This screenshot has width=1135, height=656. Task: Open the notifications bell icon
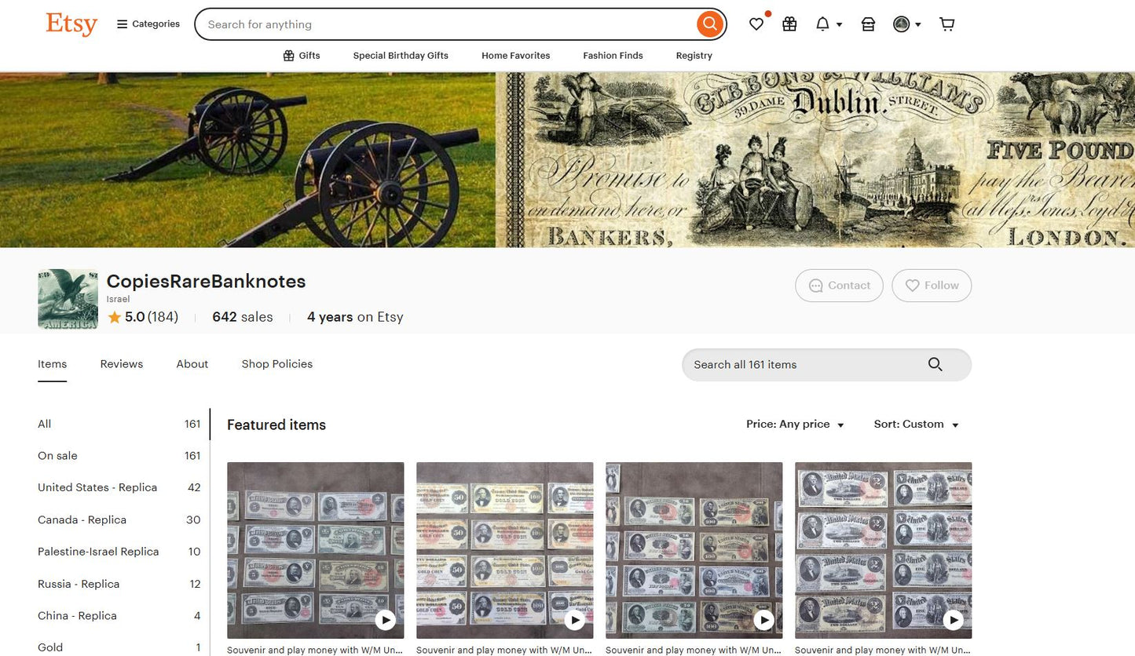click(823, 24)
